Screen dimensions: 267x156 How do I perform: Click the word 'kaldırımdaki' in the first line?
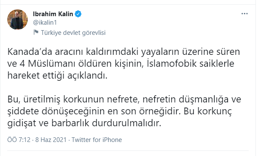112,52
